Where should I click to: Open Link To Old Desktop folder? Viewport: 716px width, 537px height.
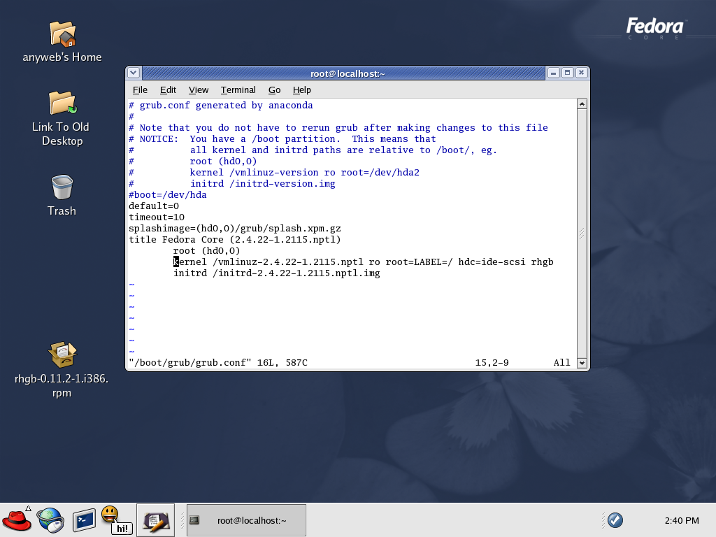[62, 103]
